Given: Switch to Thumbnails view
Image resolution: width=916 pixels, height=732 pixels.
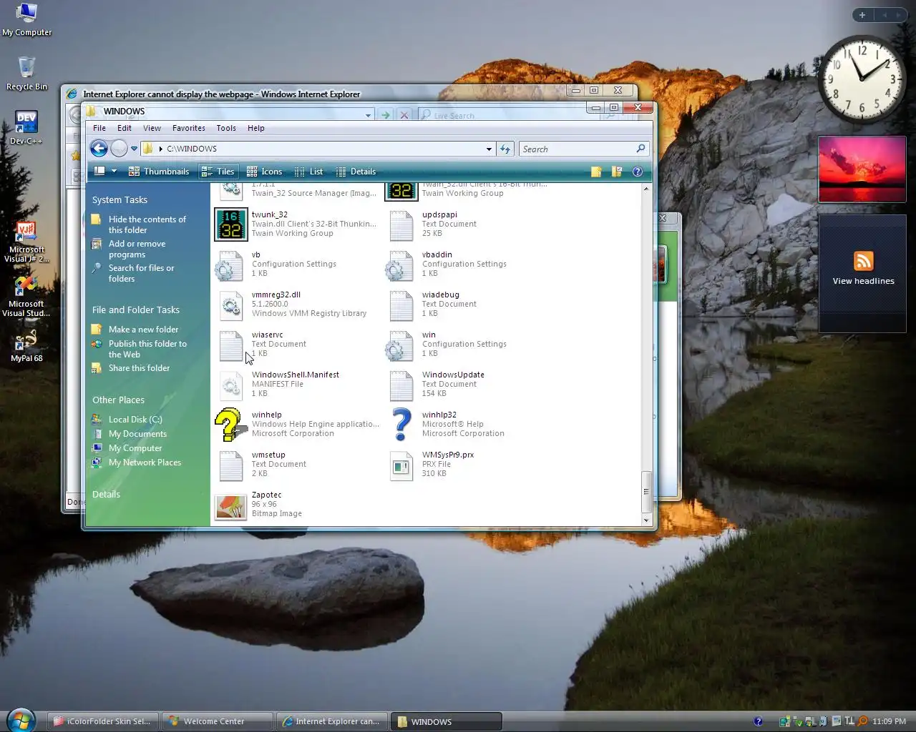Looking at the screenshot, I should pyautogui.click(x=159, y=172).
